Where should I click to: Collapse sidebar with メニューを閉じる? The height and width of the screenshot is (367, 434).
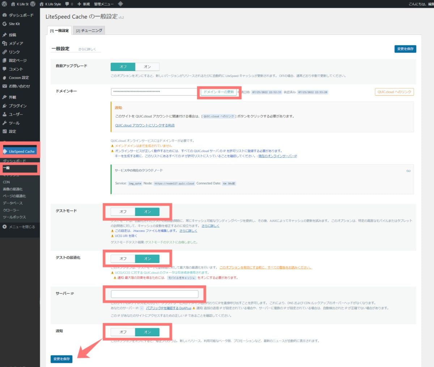tap(22, 227)
